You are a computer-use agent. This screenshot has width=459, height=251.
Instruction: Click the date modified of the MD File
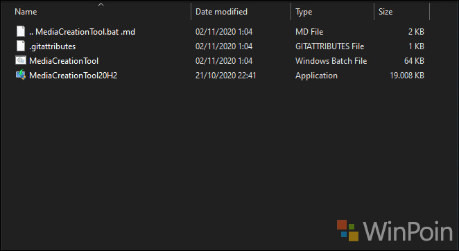[x=224, y=32]
